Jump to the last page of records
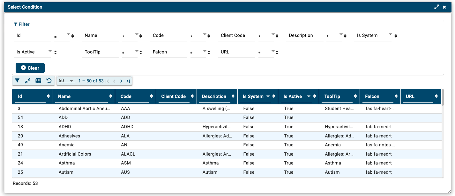This screenshot has width=455, height=196. pyautogui.click(x=128, y=81)
